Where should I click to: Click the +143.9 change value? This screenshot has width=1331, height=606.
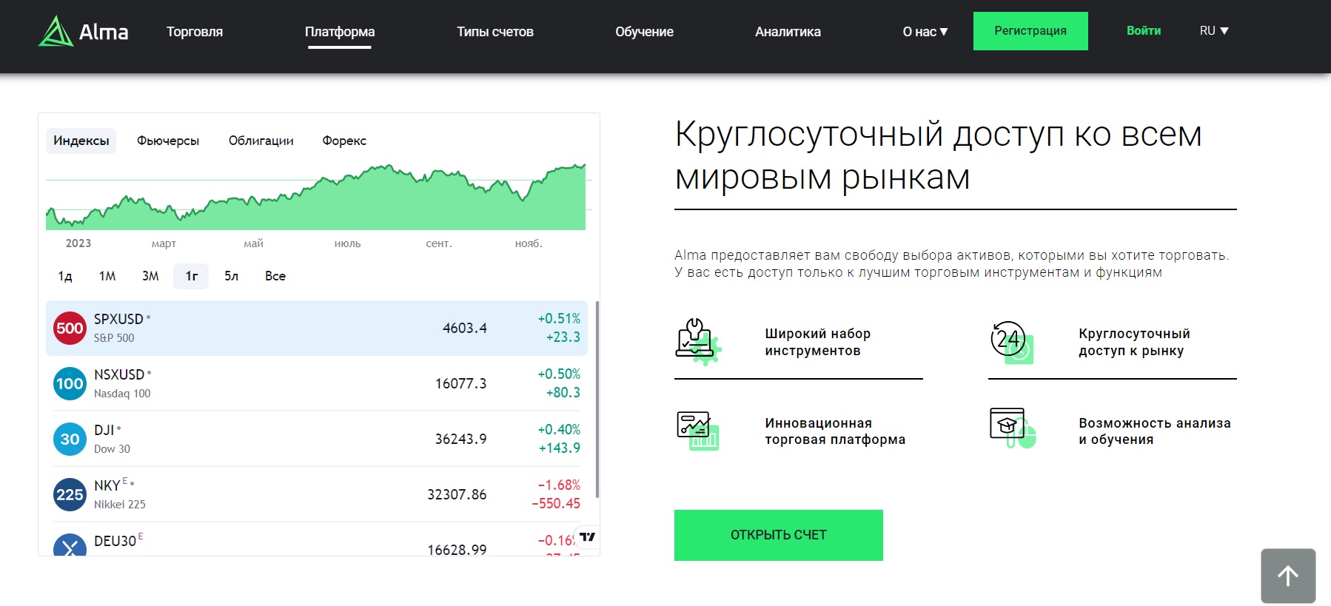pyautogui.click(x=560, y=448)
